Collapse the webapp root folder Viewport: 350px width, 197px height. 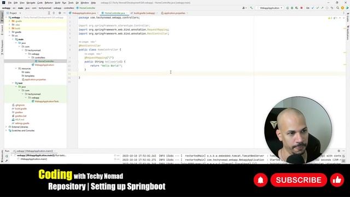[7, 18]
